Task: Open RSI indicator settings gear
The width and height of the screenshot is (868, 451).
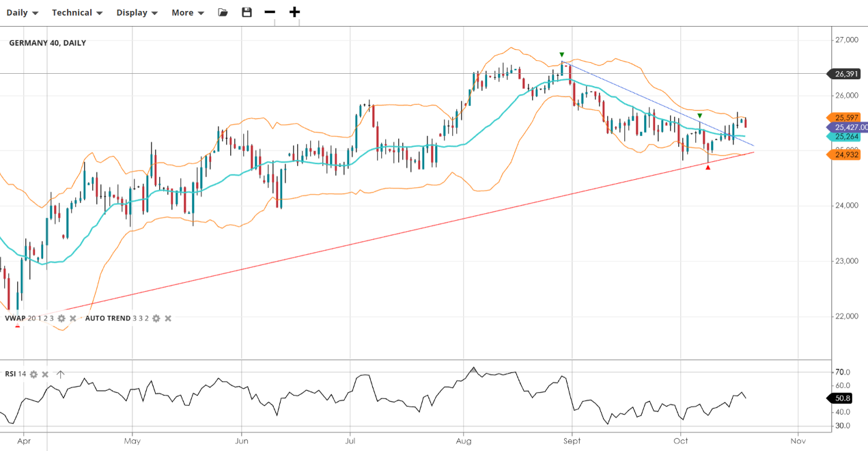Action: (x=33, y=374)
